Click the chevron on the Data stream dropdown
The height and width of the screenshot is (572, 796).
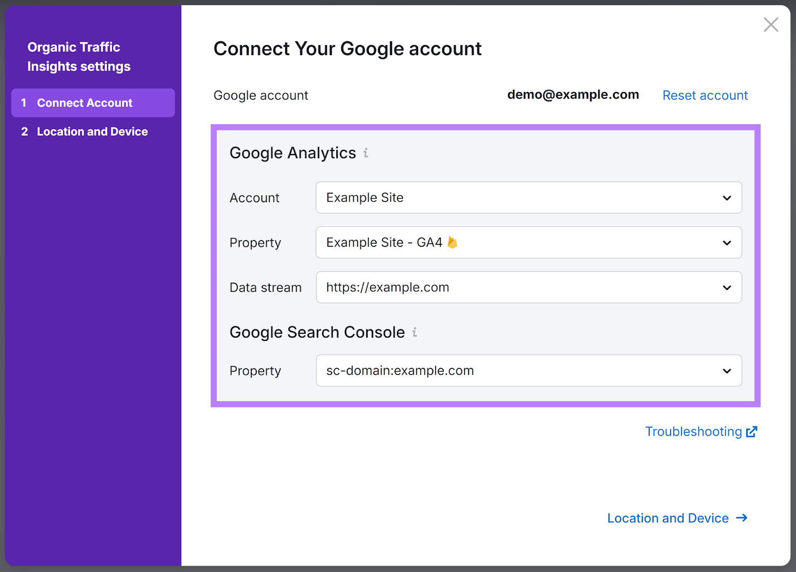(x=727, y=287)
